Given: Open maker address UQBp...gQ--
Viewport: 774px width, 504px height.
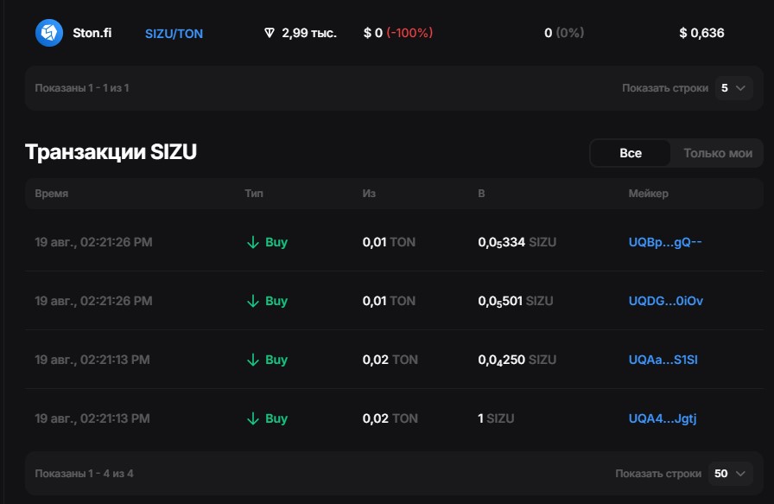Looking at the screenshot, I should point(665,242).
